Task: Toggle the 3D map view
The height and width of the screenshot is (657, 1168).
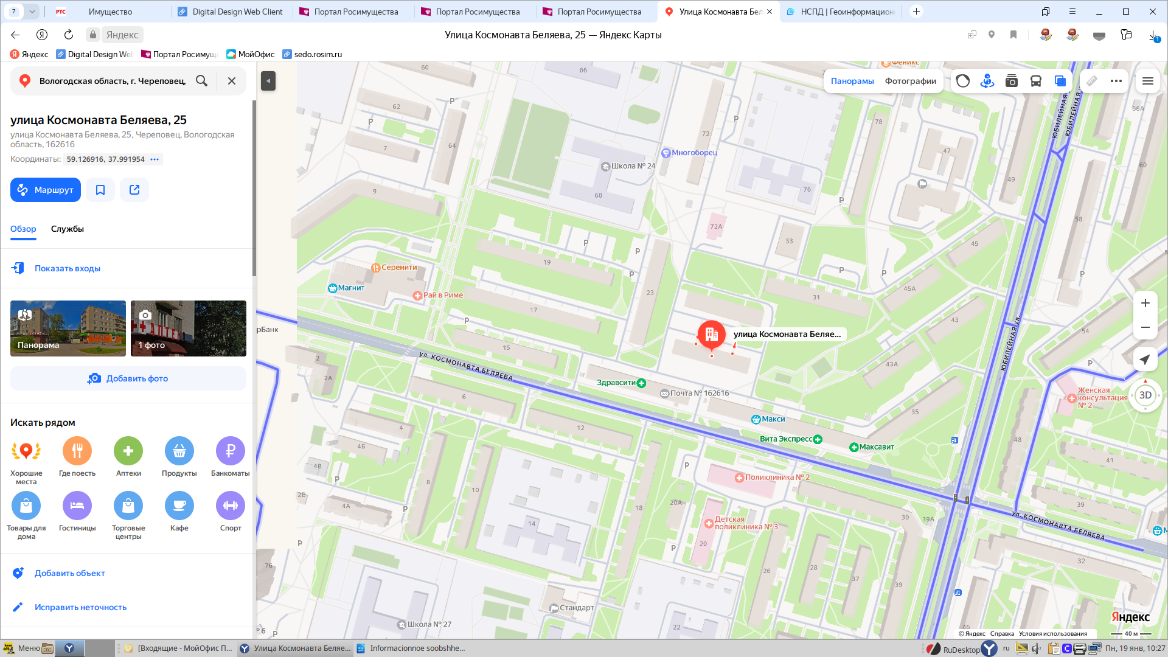Action: [x=1145, y=395]
